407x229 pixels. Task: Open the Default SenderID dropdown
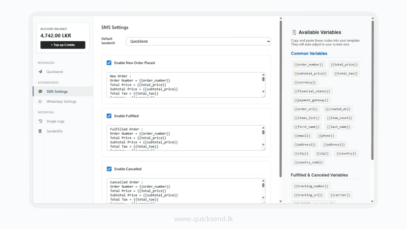[x=198, y=41]
